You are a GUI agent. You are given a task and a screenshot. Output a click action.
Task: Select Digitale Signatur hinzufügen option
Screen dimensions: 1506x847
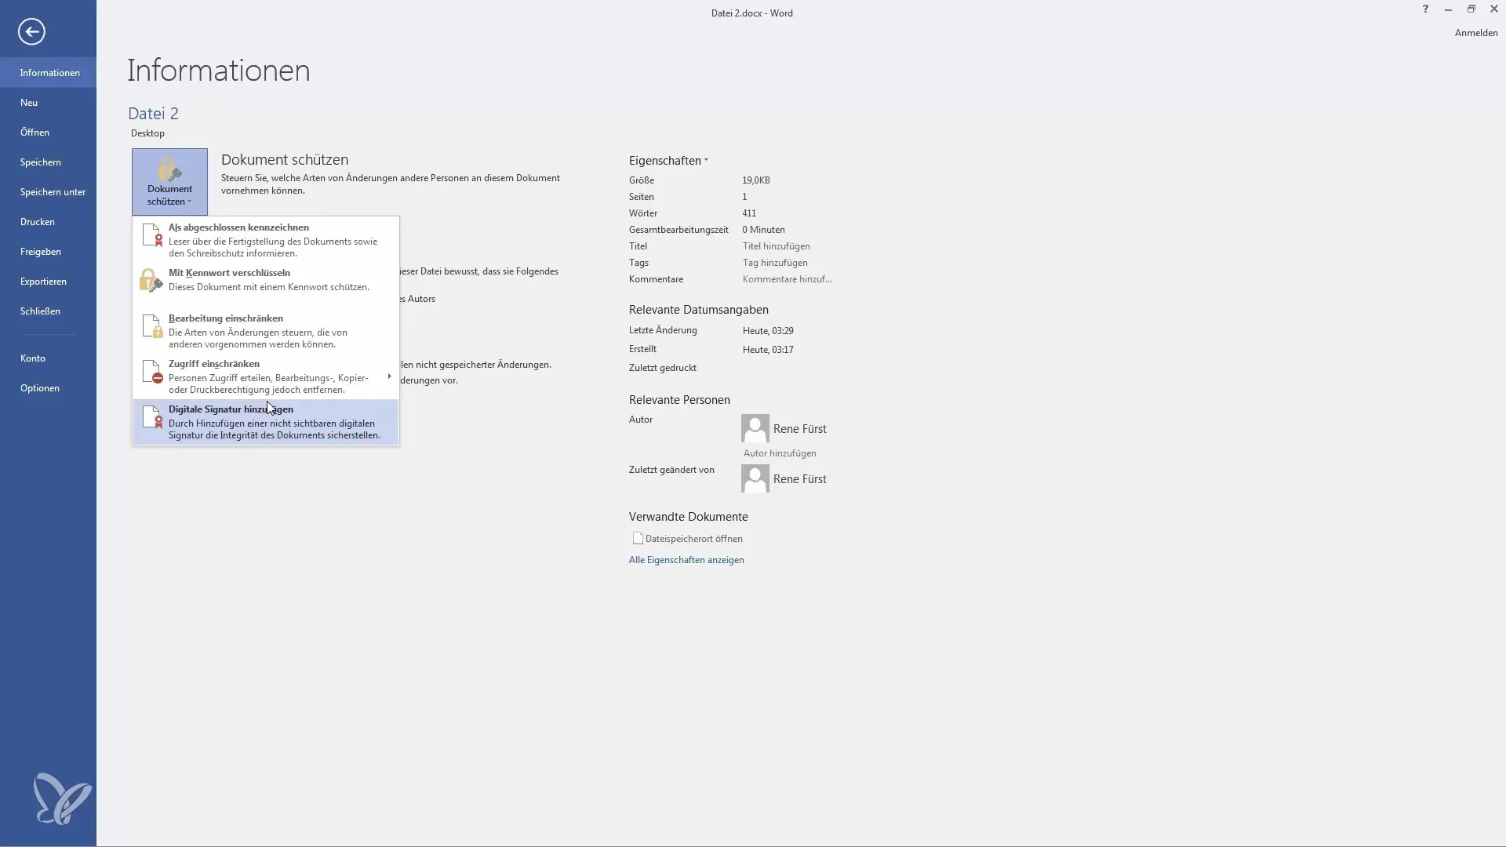(x=266, y=421)
